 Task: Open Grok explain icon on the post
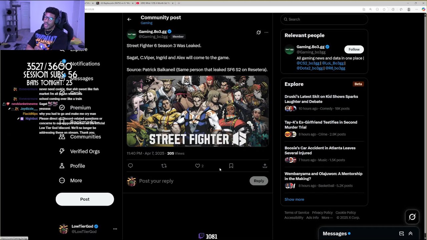pyautogui.click(x=259, y=32)
